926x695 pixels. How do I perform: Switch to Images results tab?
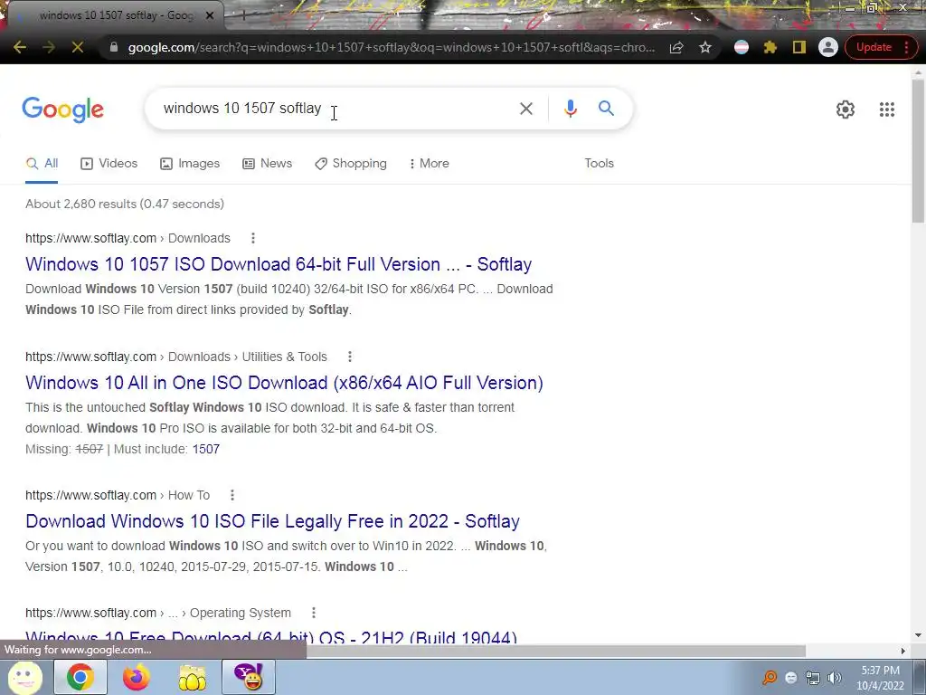coord(190,163)
